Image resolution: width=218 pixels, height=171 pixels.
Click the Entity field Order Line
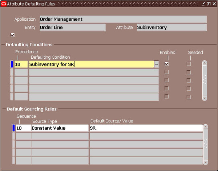pos(73,27)
